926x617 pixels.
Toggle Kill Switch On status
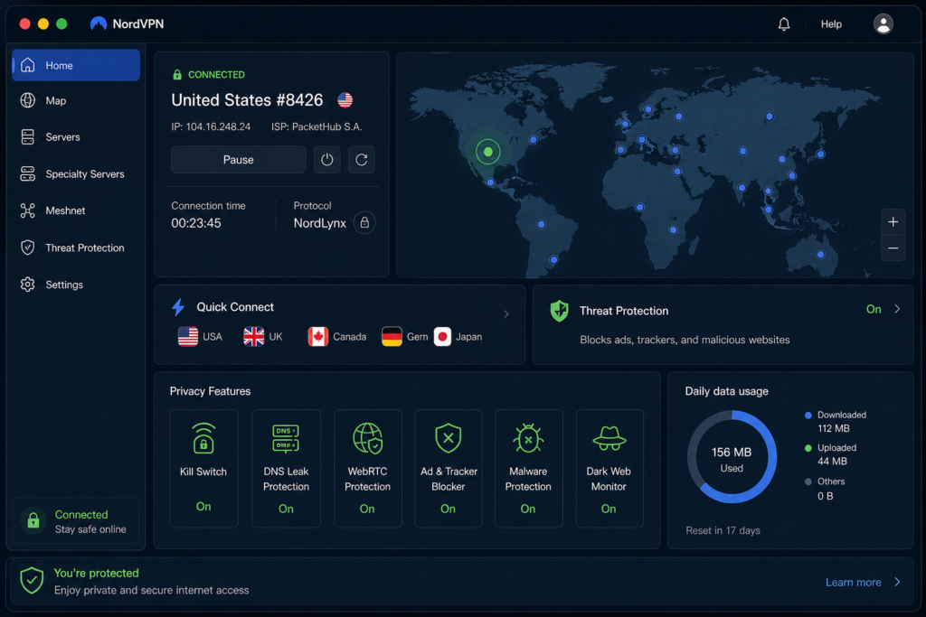(x=203, y=507)
